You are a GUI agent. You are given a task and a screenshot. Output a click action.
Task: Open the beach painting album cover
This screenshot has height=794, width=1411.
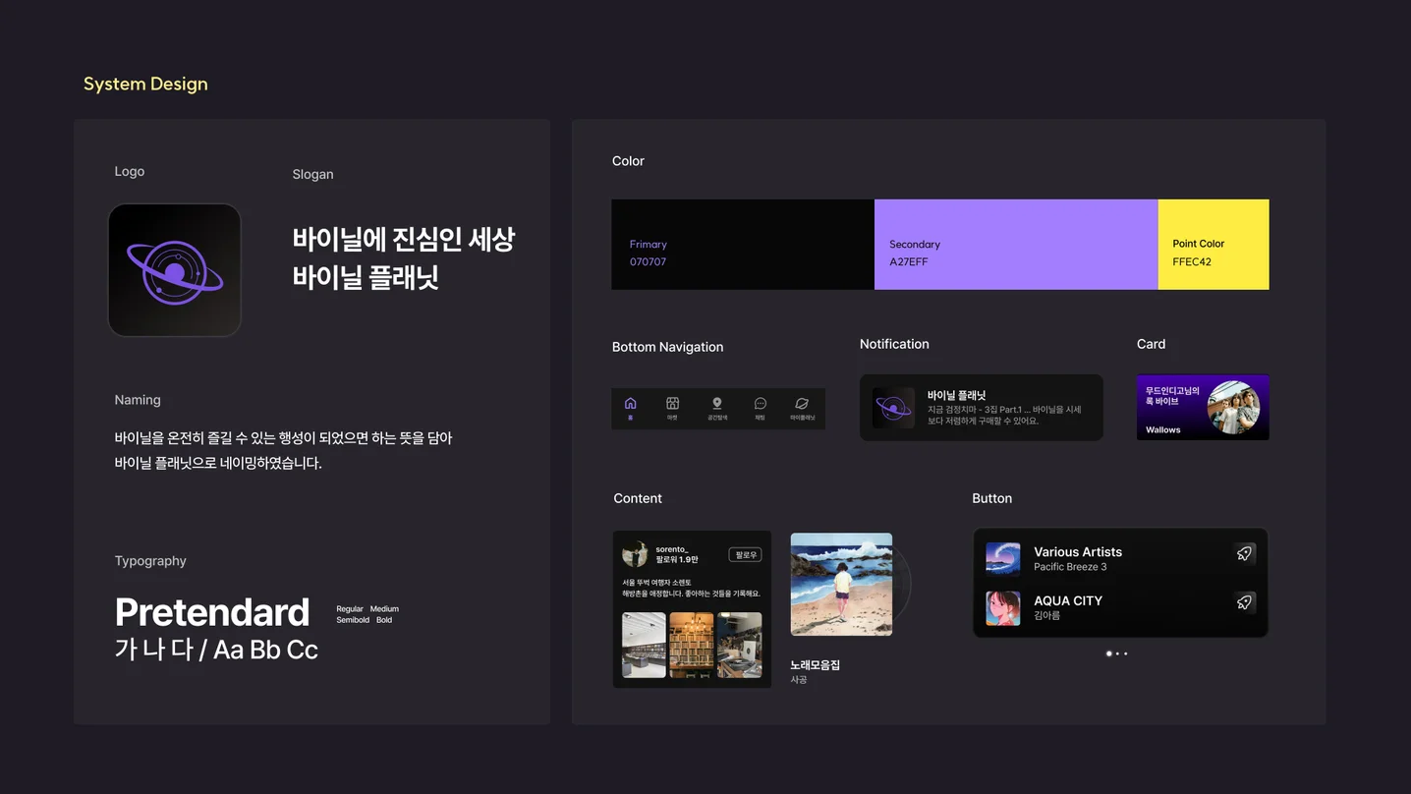click(841, 585)
